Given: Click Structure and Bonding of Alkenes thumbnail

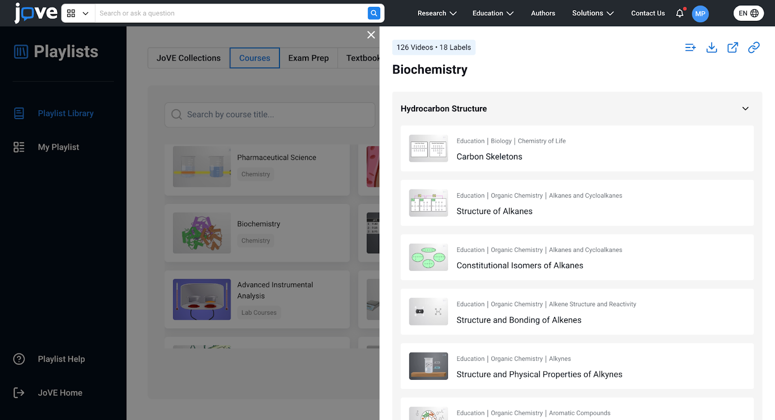Looking at the screenshot, I should click(x=429, y=311).
